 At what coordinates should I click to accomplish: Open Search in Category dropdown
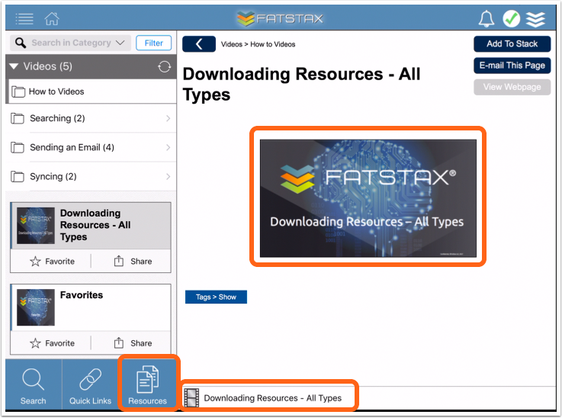pyautogui.click(x=120, y=43)
